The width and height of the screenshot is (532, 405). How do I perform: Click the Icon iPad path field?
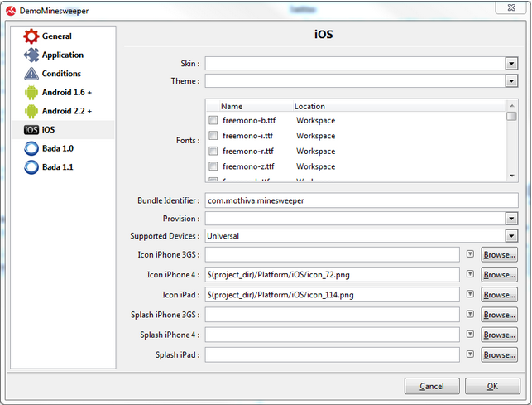pyautogui.click(x=332, y=295)
